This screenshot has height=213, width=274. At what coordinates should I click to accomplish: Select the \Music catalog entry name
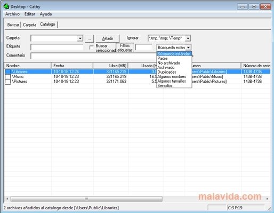[18, 76]
